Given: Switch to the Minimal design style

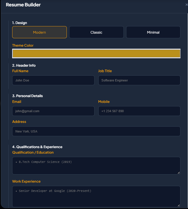Looking at the screenshot, I should (x=153, y=32).
